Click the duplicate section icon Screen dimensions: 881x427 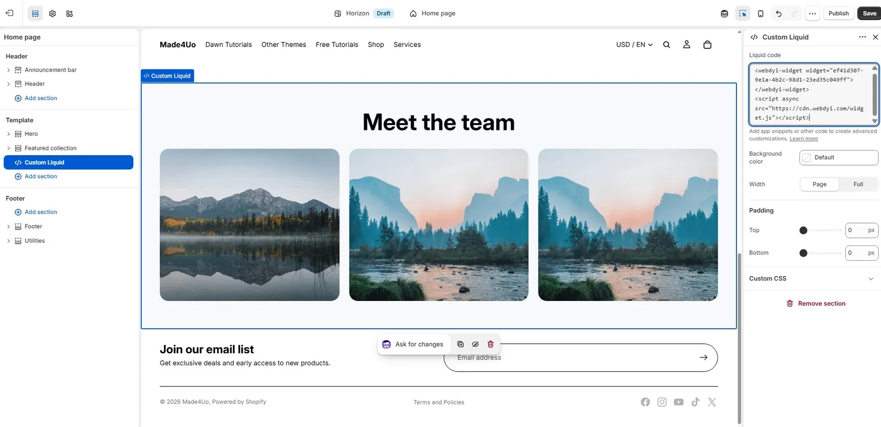460,344
